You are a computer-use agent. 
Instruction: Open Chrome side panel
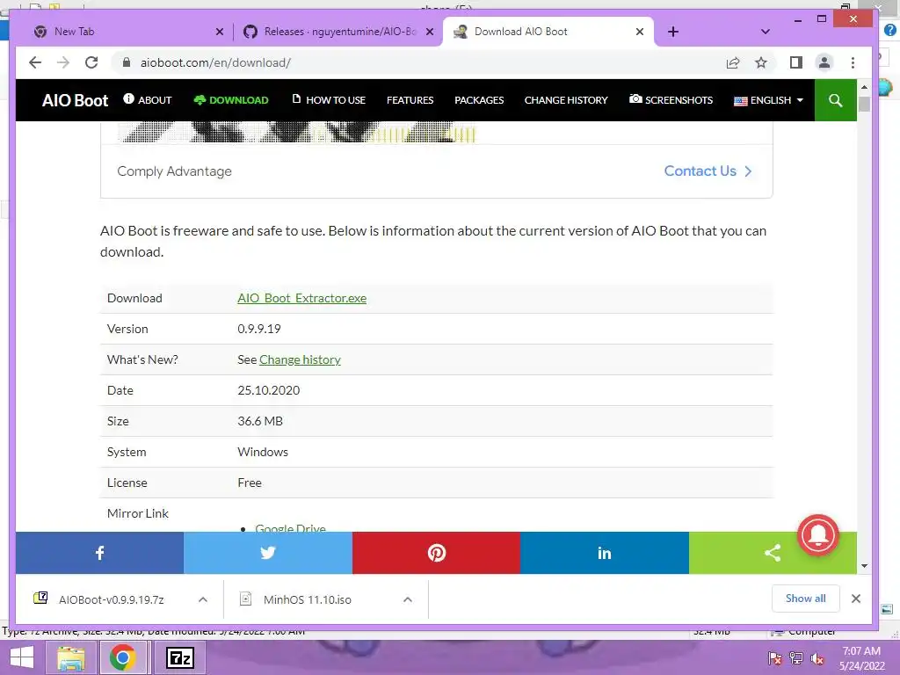tap(796, 62)
